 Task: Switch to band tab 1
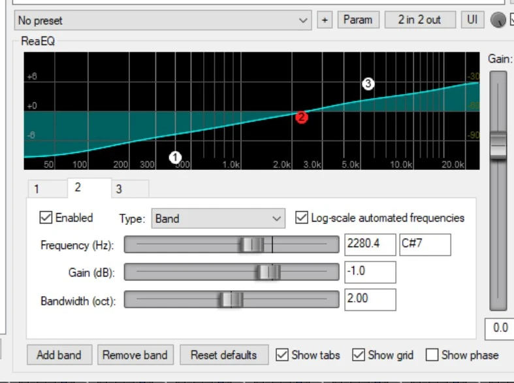coord(37,190)
